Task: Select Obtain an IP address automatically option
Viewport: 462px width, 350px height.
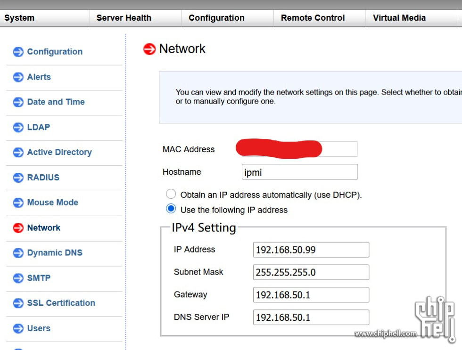Action: 171,194
